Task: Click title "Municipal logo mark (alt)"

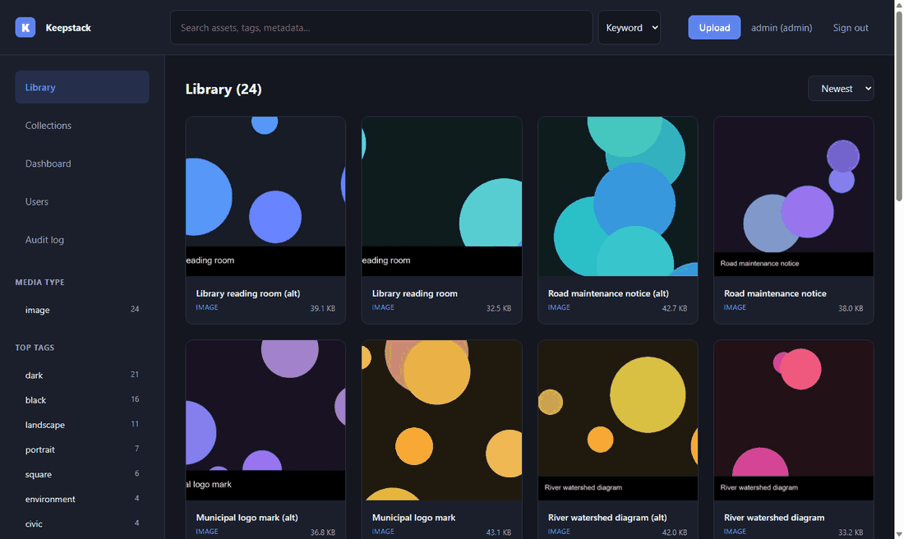Action: [x=247, y=518]
